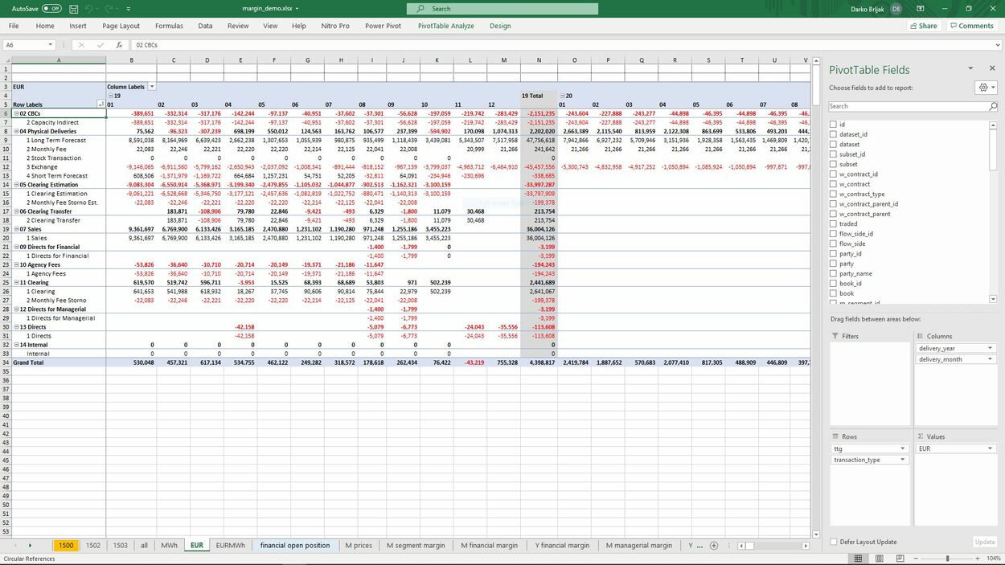The width and height of the screenshot is (1005, 565).
Task: Open the PivotTable Fields Tools gear icon
Action: coord(982,87)
